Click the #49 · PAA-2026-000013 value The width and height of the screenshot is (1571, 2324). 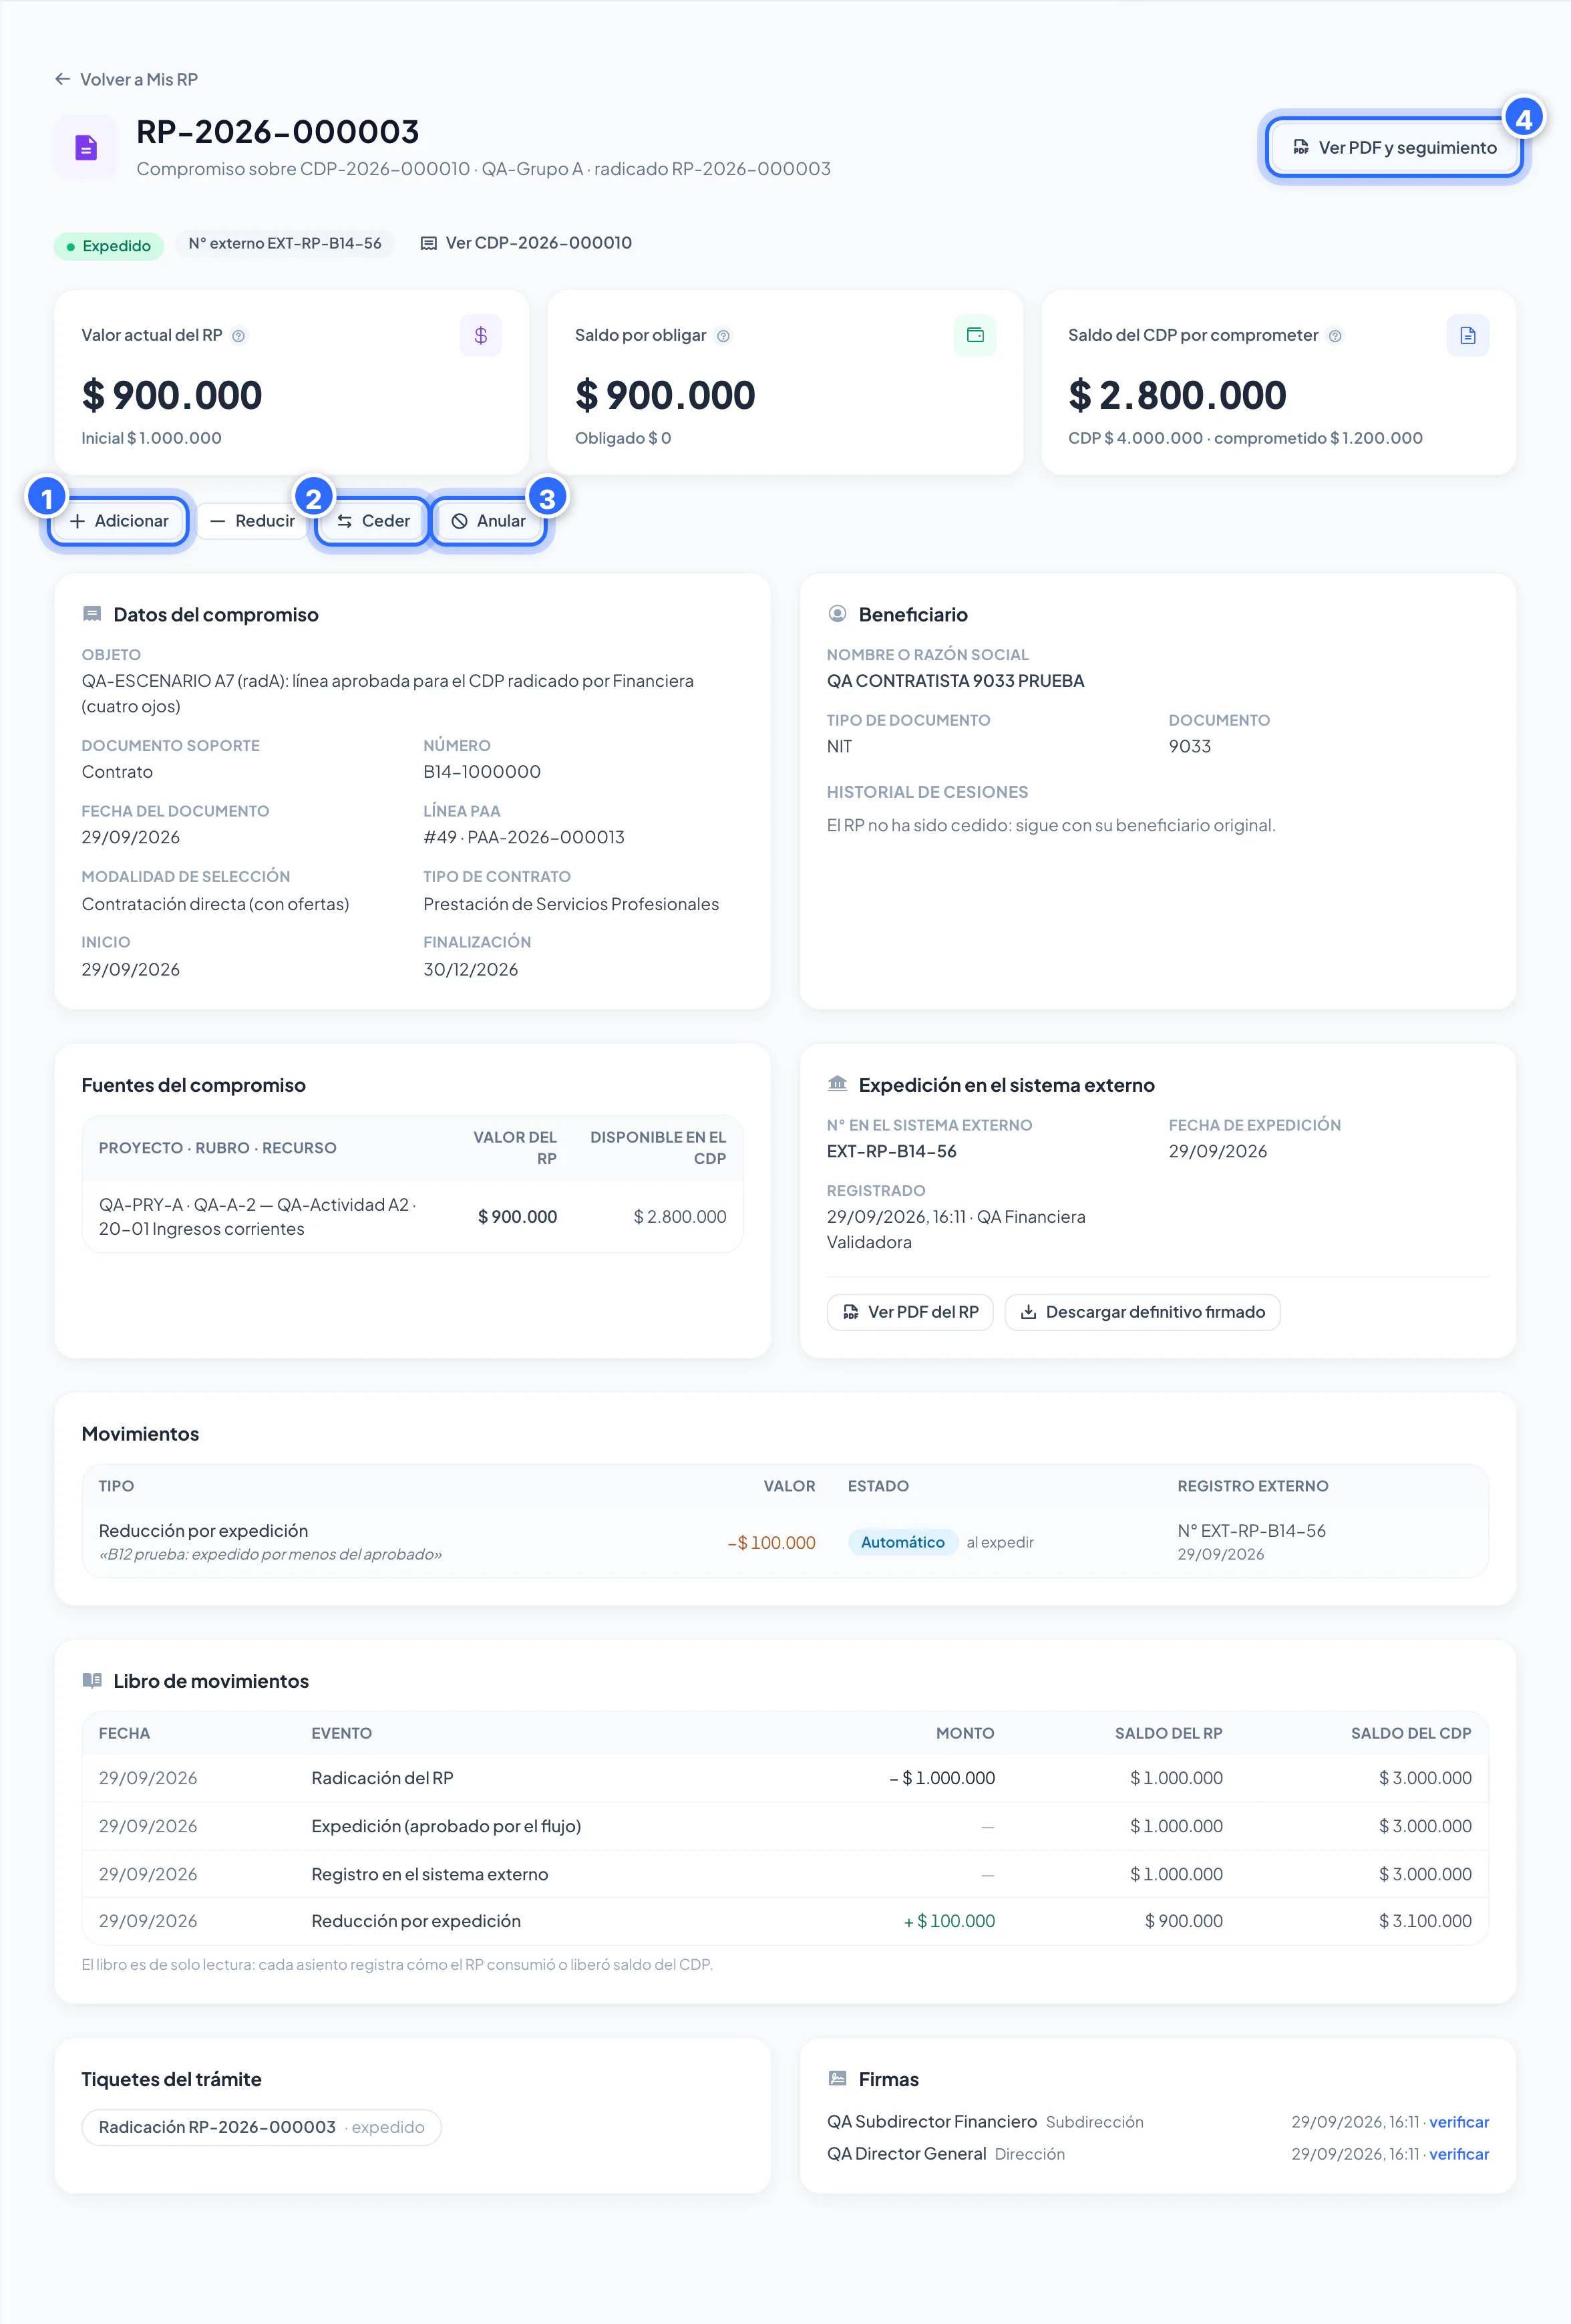coord(524,837)
